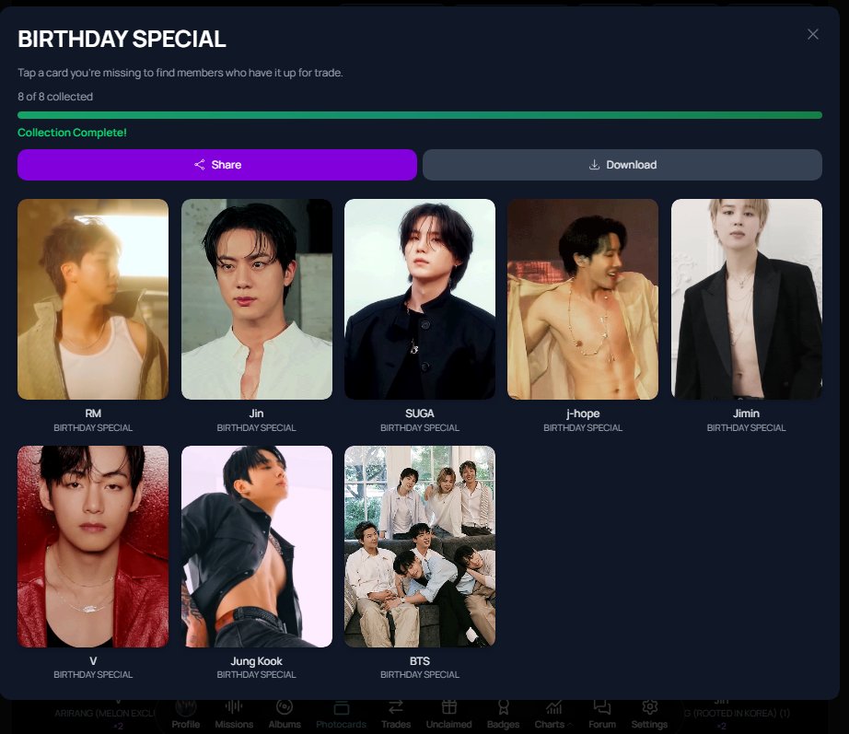The height and width of the screenshot is (734, 849).
Task: Open the Jimin birthday photocard
Action: (x=746, y=299)
